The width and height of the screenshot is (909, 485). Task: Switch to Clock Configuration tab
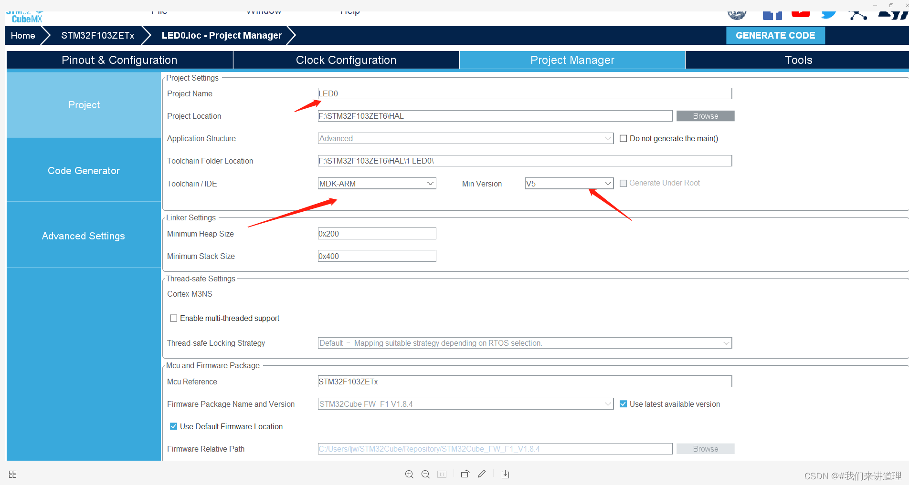pos(346,60)
